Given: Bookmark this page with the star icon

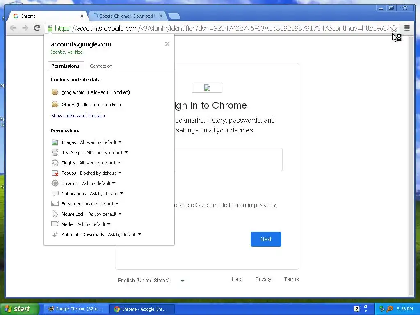Looking at the screenshot, I should (x=394, y=28).
